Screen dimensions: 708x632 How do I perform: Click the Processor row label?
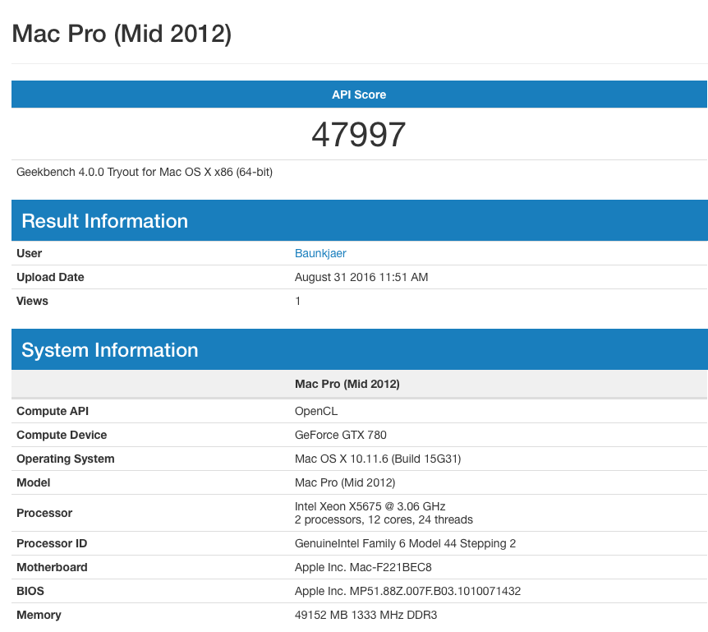[44, 513]
